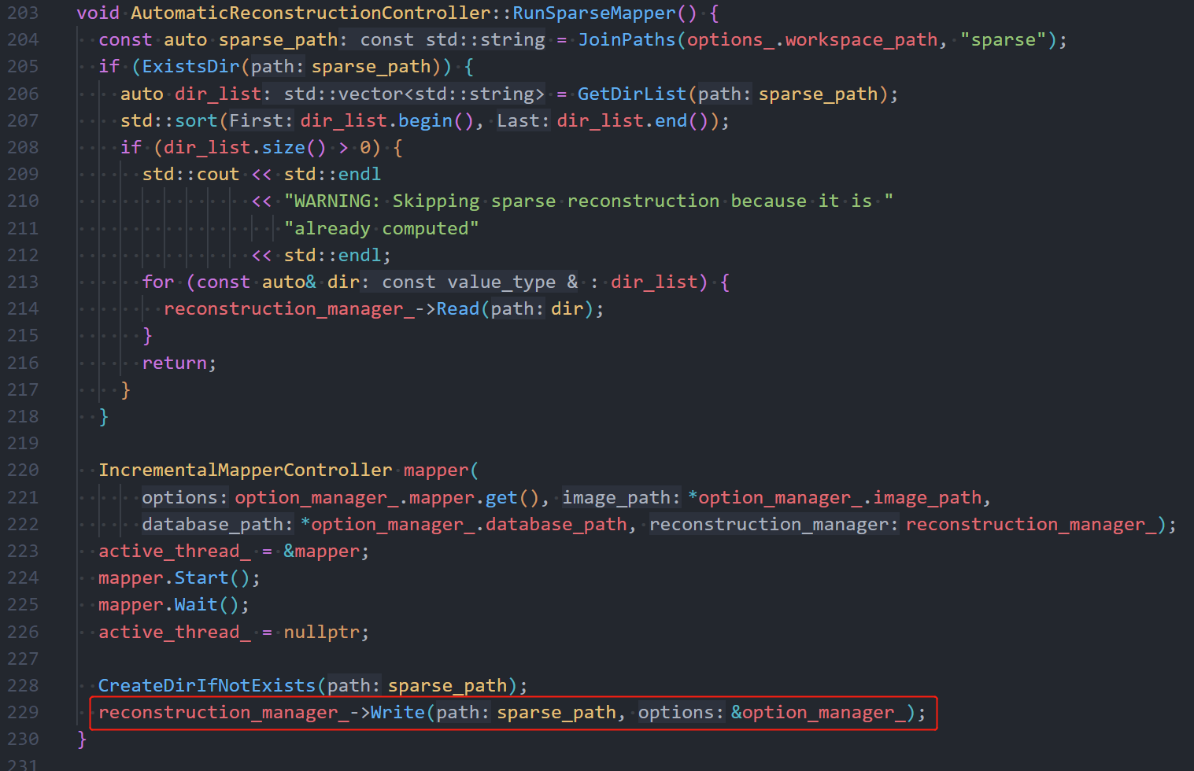Click GetDirList function call
The width and height of the screenshot is (1194, 771).
point(632,94)
